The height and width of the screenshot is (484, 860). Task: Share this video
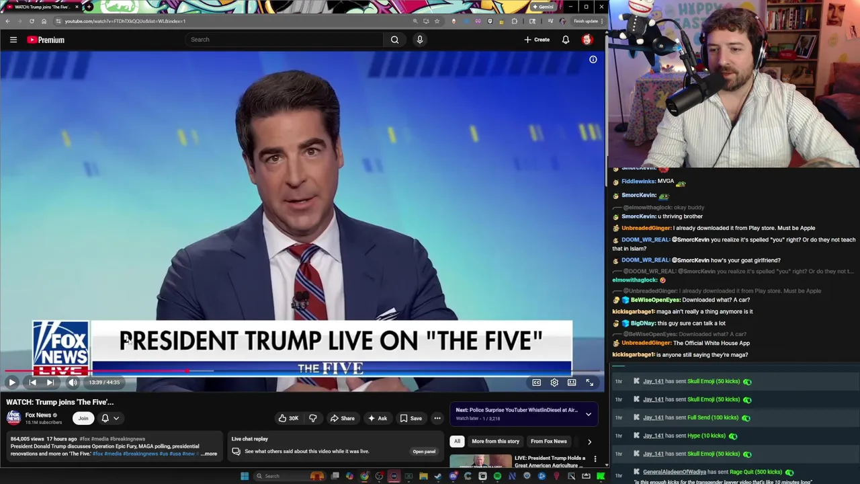pos(342,418)
